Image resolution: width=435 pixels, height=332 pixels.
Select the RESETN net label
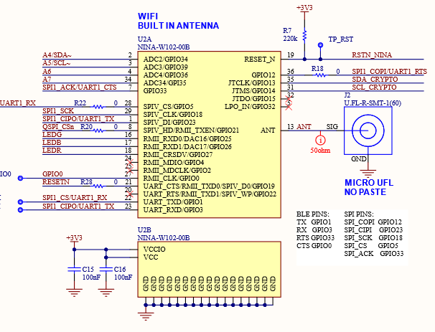click(x=56, y=182)
